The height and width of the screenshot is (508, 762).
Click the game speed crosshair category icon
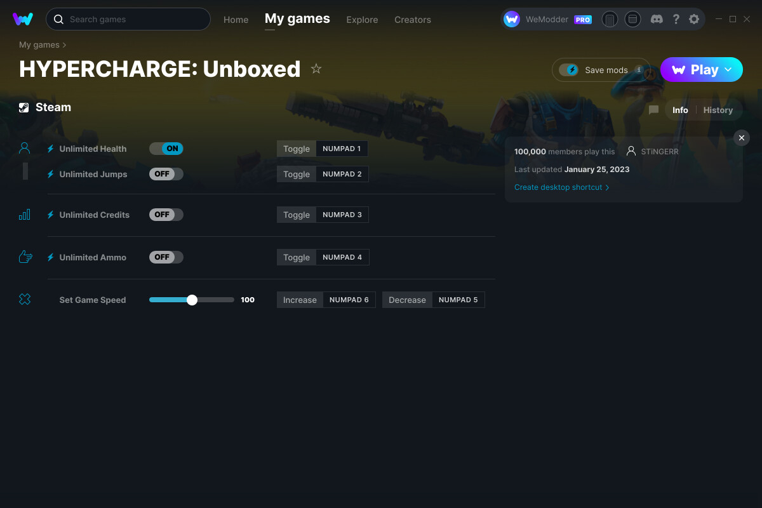[25, 300]
